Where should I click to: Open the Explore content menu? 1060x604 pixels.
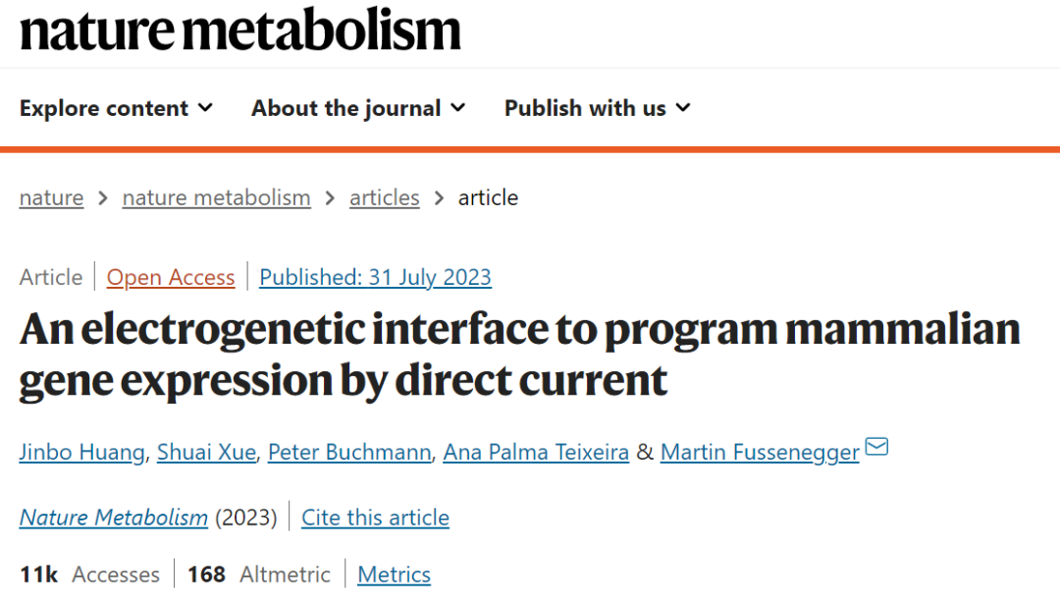pos(116,108)
